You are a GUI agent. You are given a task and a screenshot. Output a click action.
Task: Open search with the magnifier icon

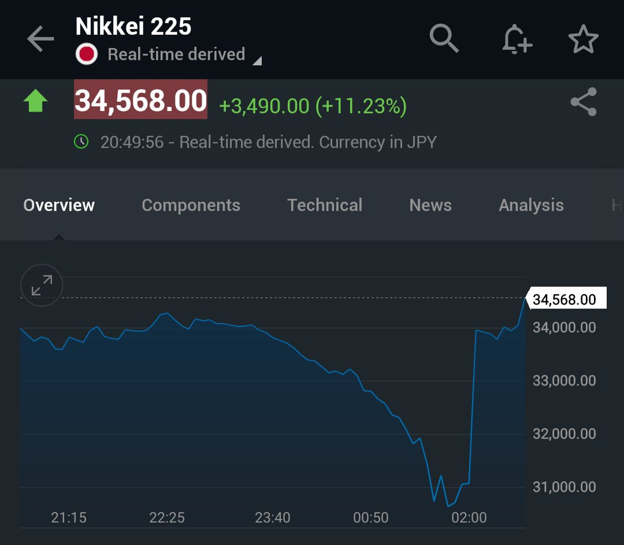coord(444,38)
